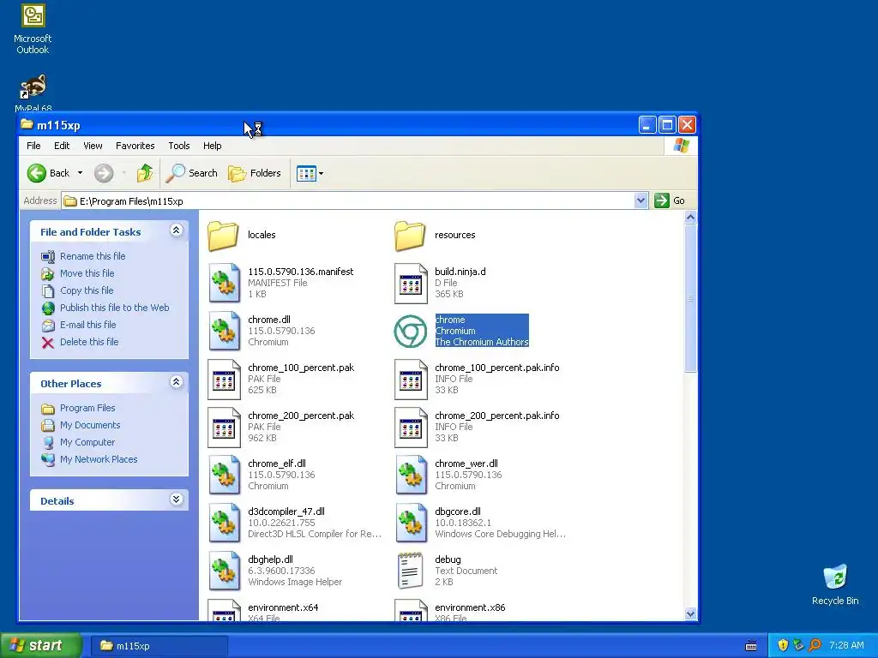Select the locales folder icon

coord(223,236)
